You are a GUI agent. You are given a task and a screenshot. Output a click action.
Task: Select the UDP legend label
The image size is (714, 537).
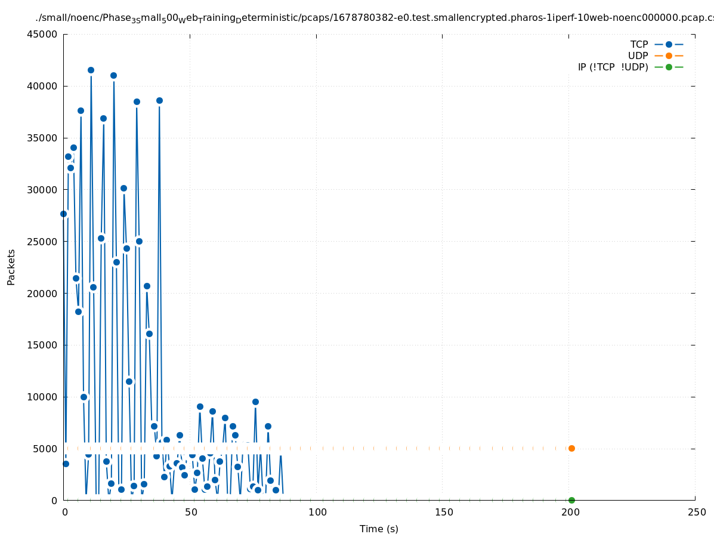point(638,56)
